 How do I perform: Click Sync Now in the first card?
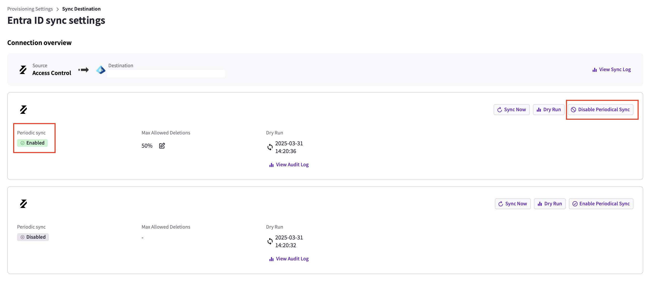point(512,110)
